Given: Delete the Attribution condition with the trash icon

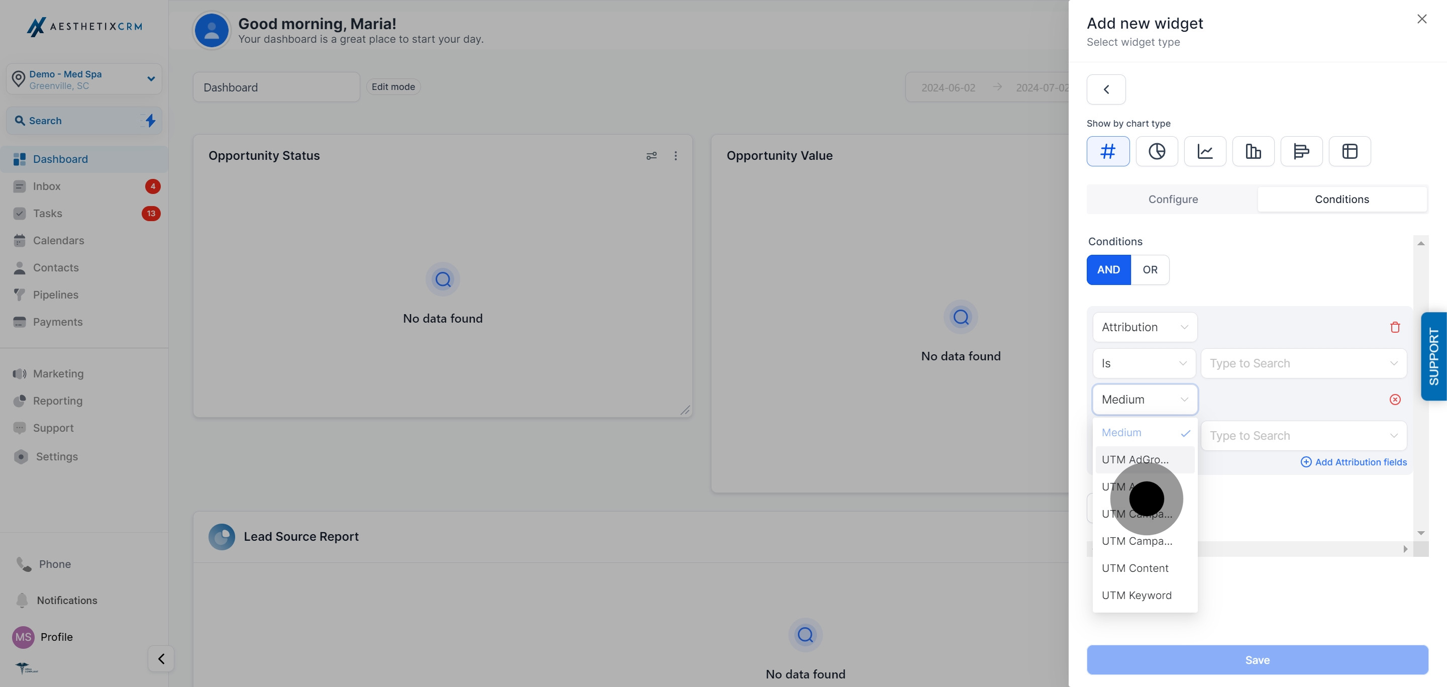Looking at the screenshot, I should coord(1395,327).
